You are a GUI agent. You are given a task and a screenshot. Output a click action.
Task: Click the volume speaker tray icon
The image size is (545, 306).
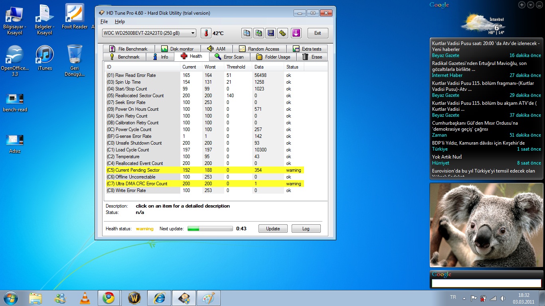coord(502,298)
